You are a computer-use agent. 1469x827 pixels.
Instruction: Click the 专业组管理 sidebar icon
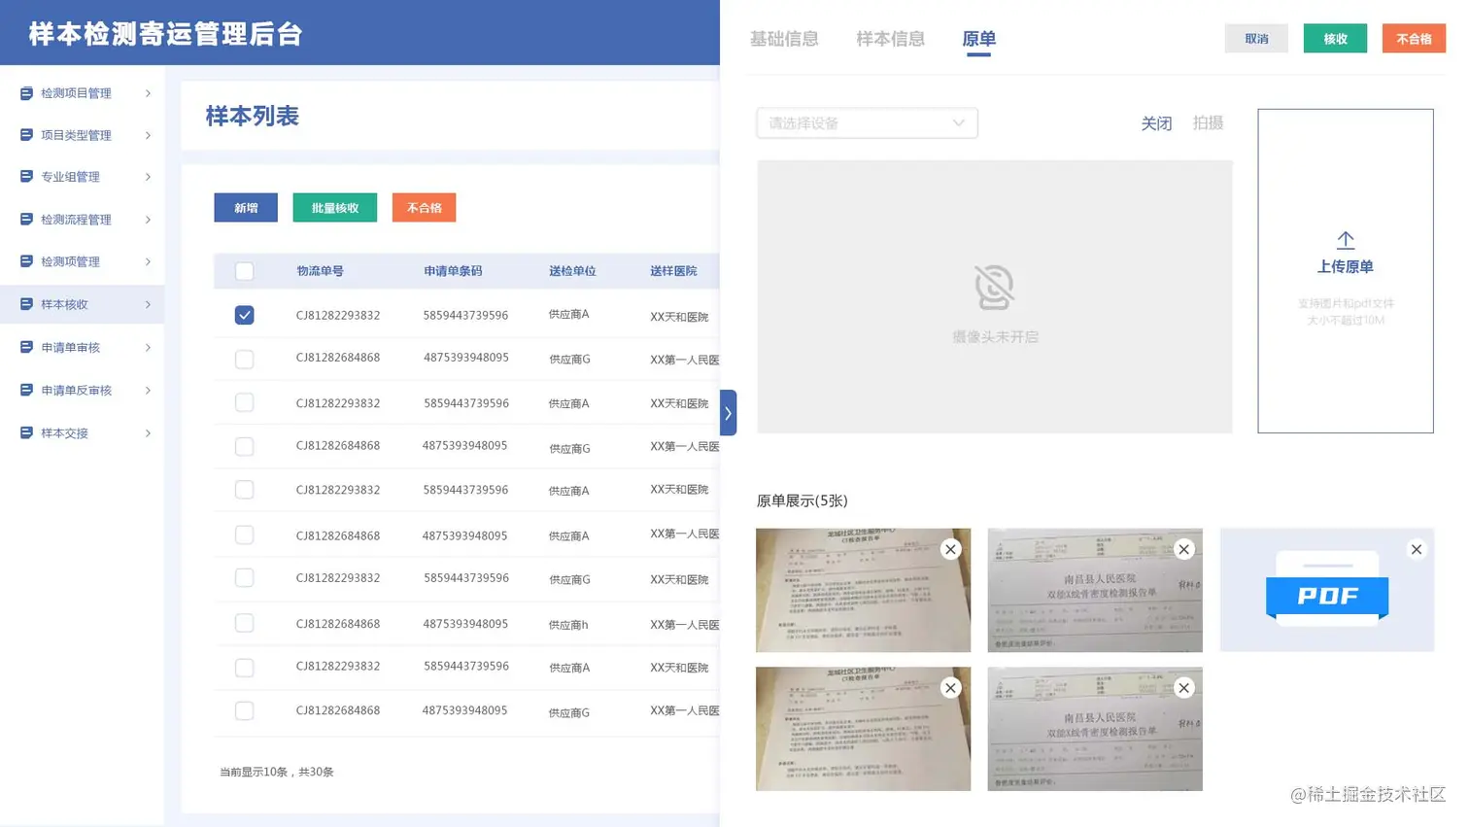(26, 177)
